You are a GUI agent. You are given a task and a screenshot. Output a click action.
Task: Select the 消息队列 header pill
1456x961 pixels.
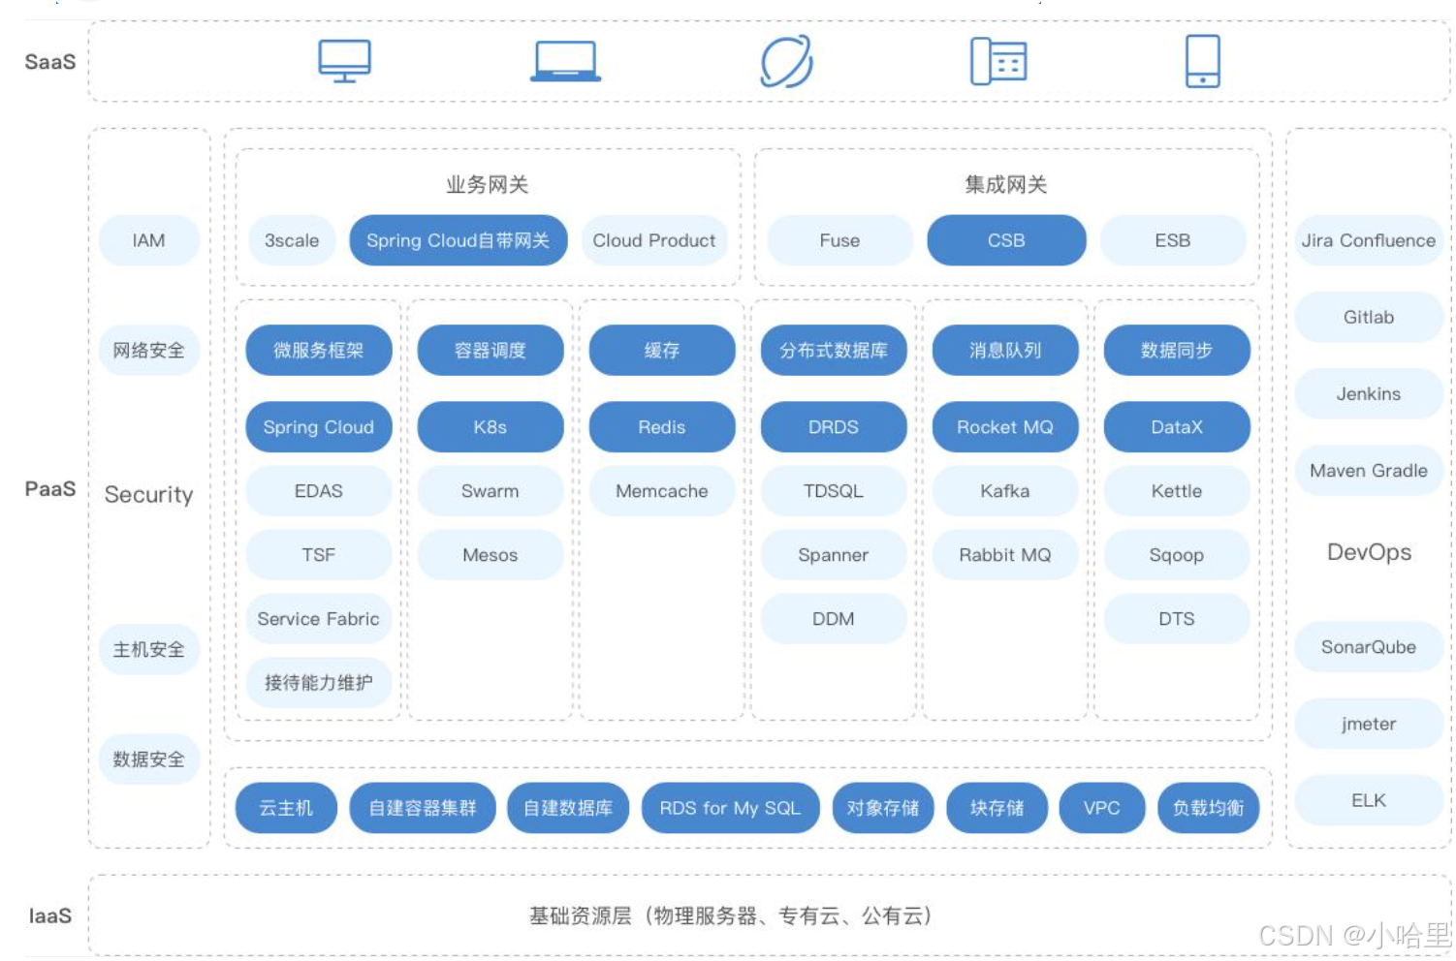pyautogui.click(x=1005, y=350)
